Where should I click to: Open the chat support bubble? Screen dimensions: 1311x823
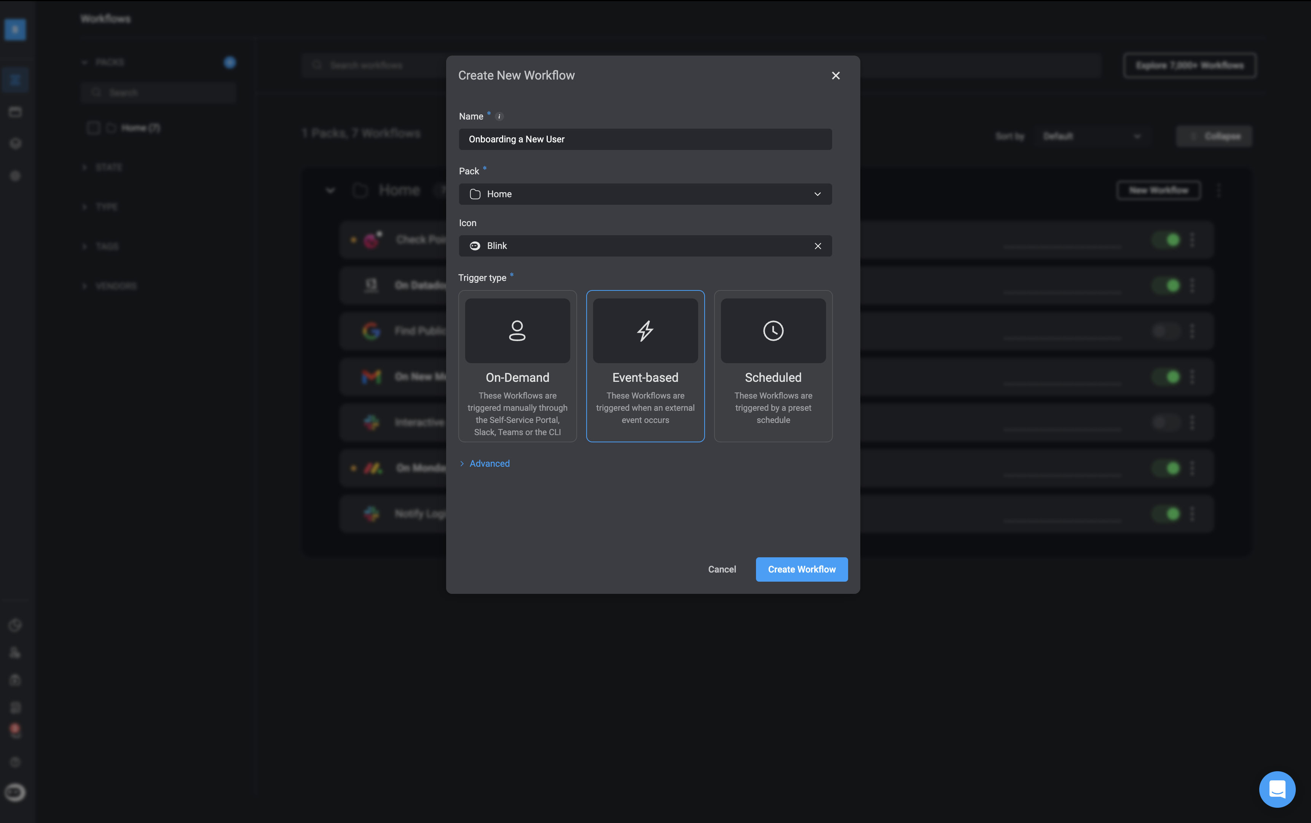tap(1277, 789)
